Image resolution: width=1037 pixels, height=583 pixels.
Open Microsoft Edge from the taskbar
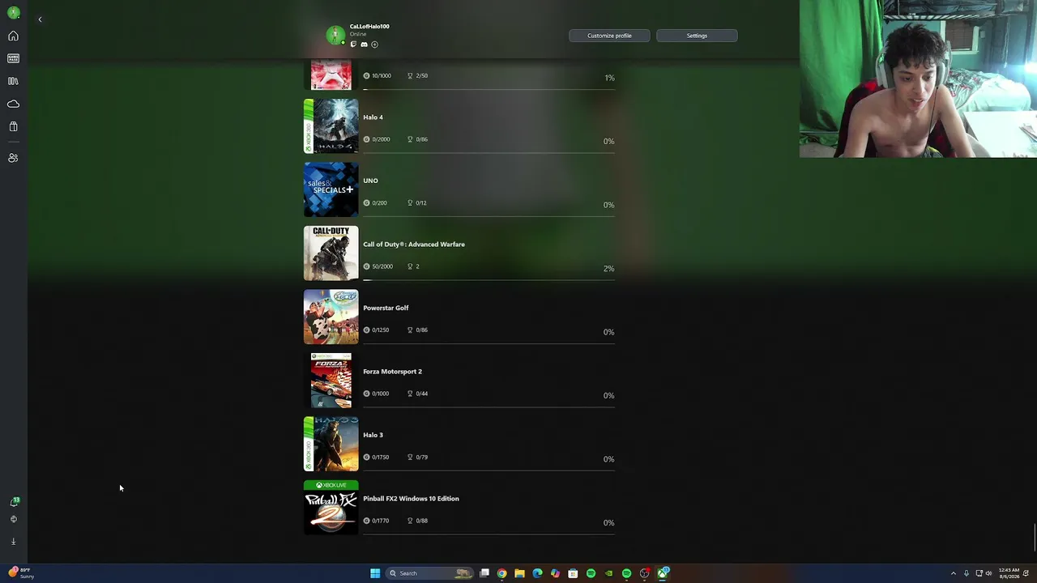[537, 573]
